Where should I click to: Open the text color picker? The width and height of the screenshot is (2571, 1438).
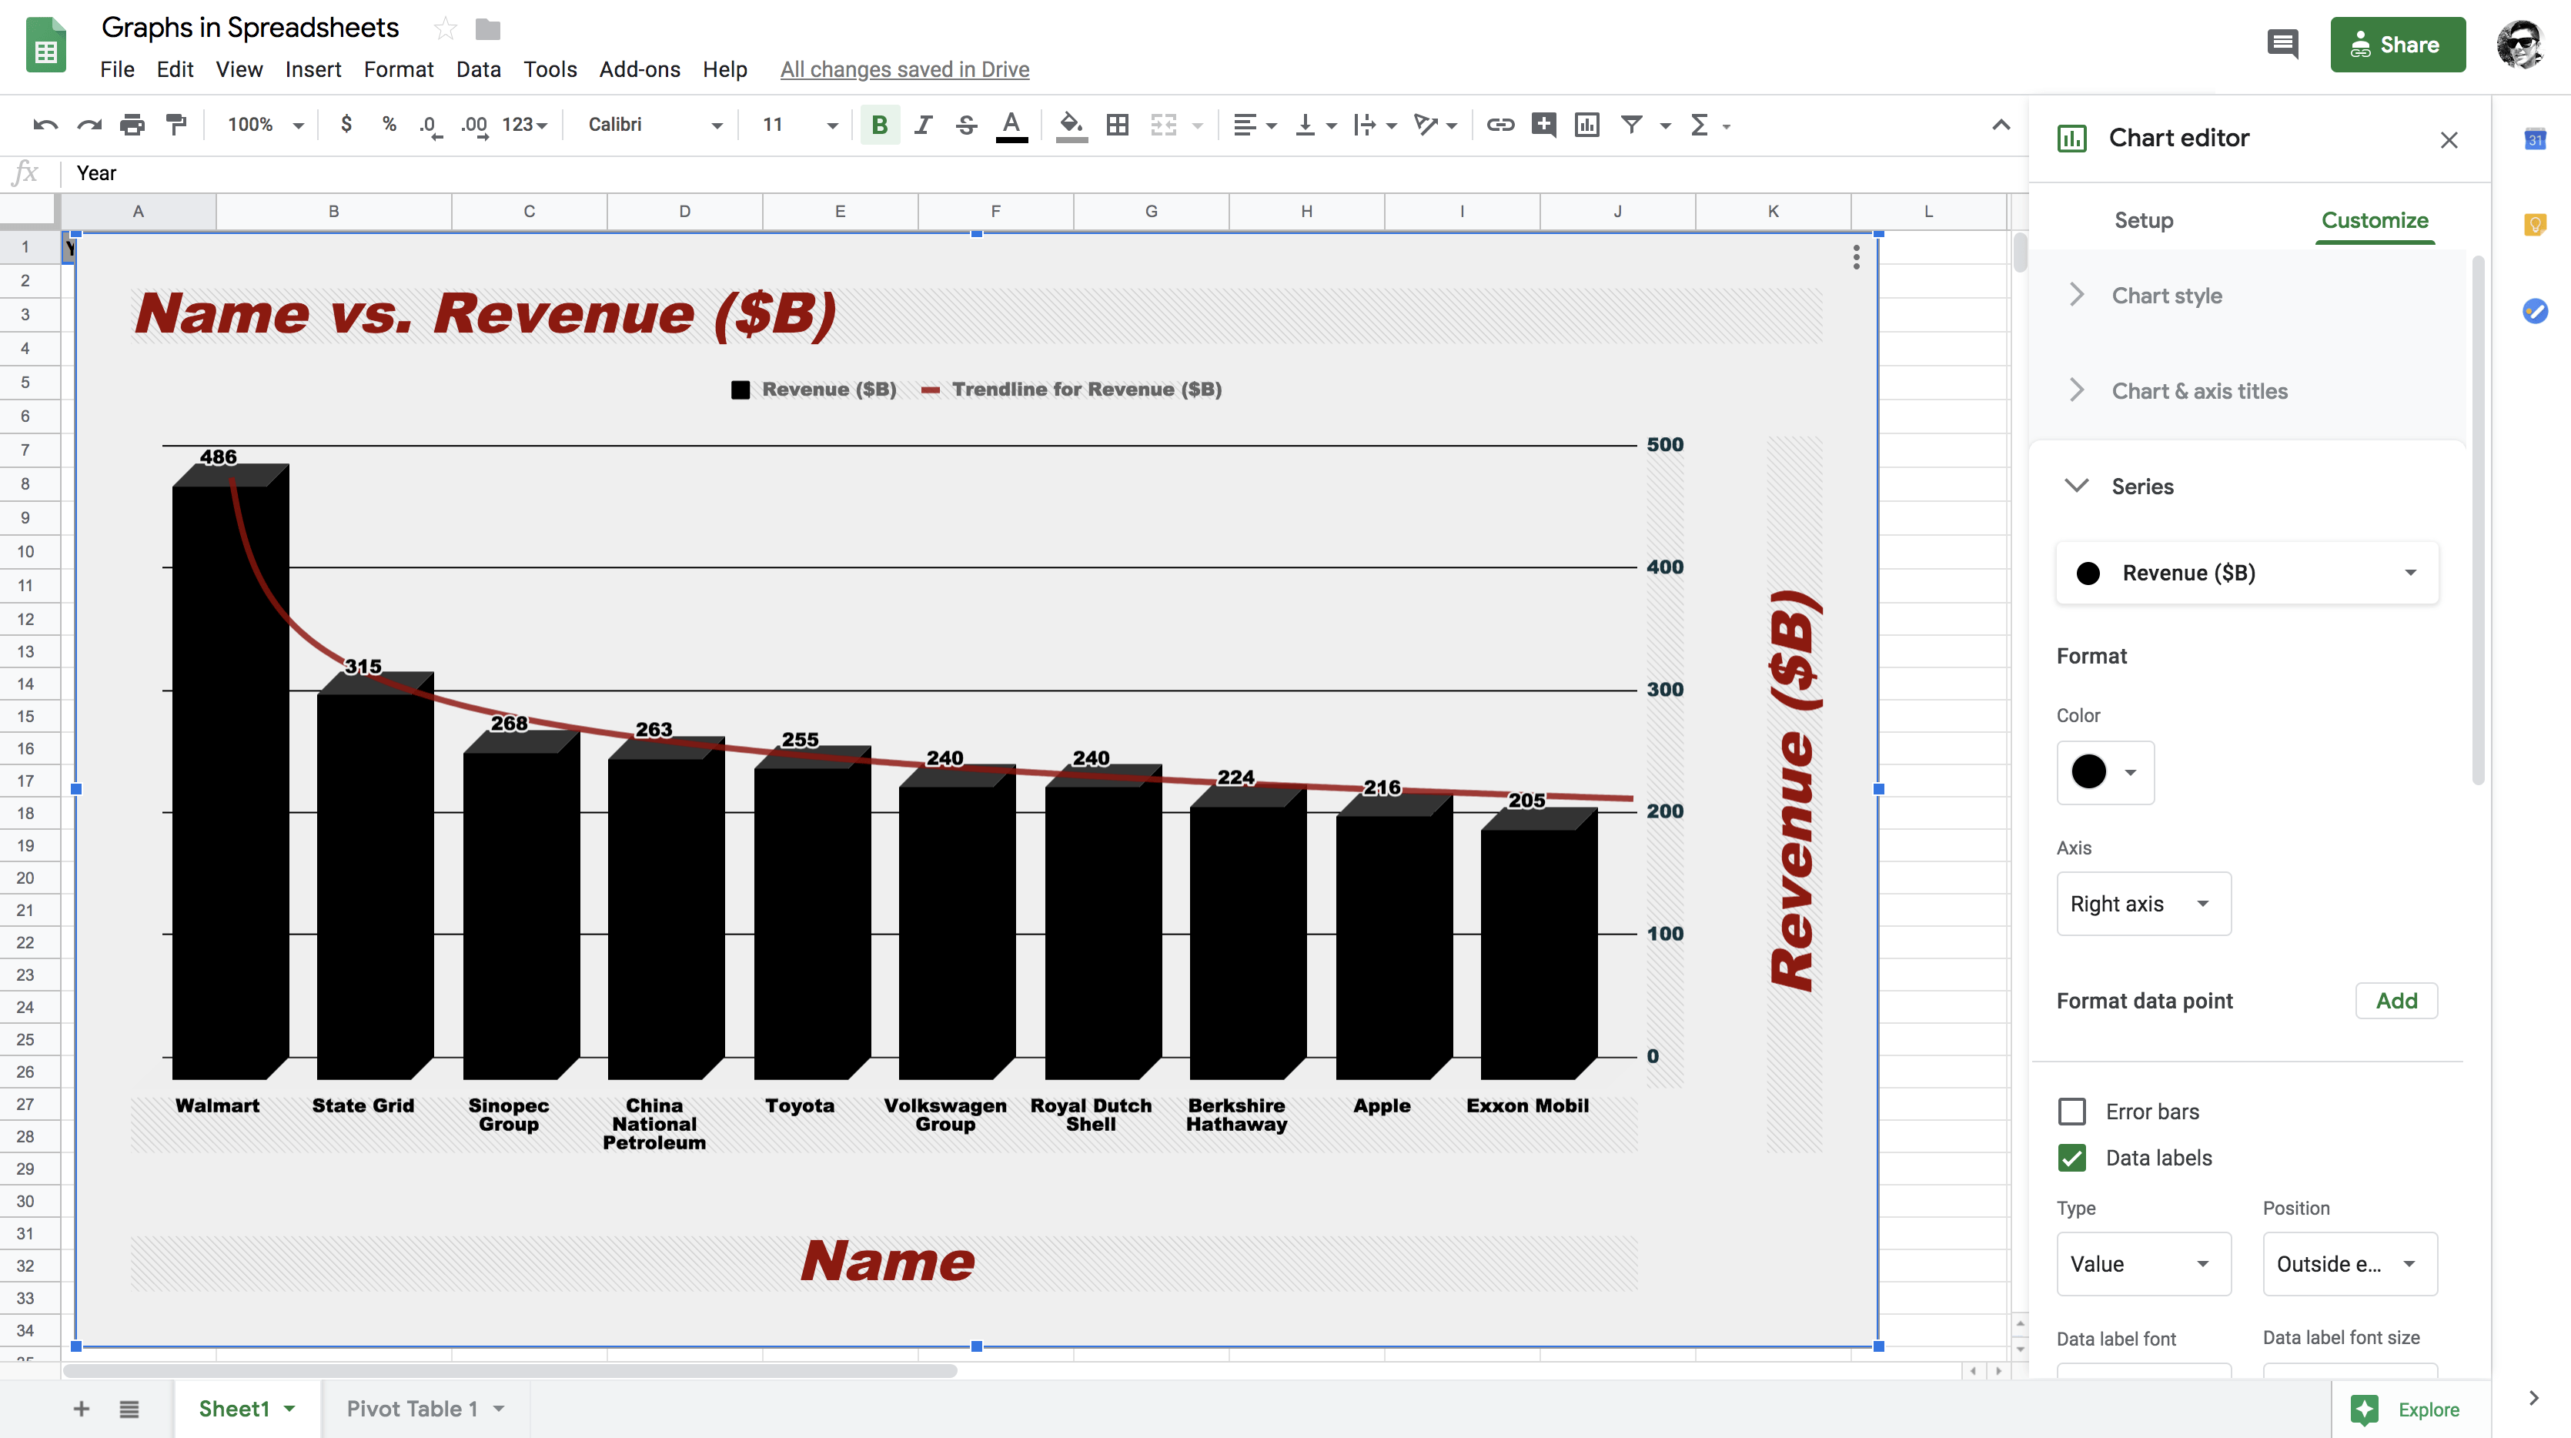click(x=1011, y=125)
